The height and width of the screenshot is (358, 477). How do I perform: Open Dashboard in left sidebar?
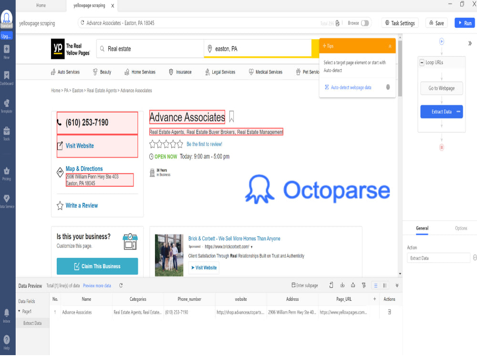point(6,78)
